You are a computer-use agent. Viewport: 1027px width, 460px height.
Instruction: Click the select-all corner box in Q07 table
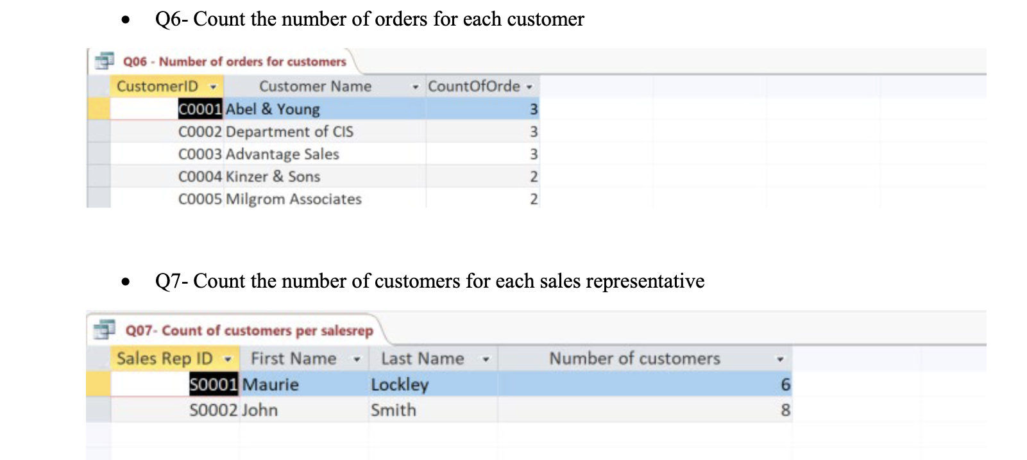tap(99, 358)
